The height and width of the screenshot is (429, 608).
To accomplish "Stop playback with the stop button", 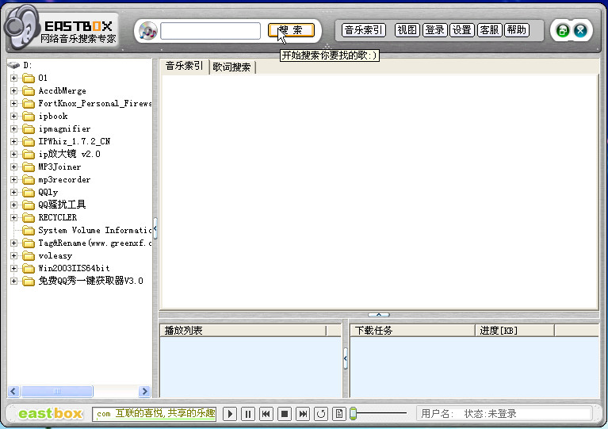I will [285, 414].
